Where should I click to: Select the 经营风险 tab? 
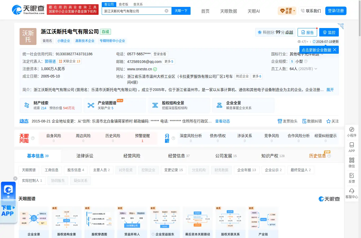(x=132, y=156)
